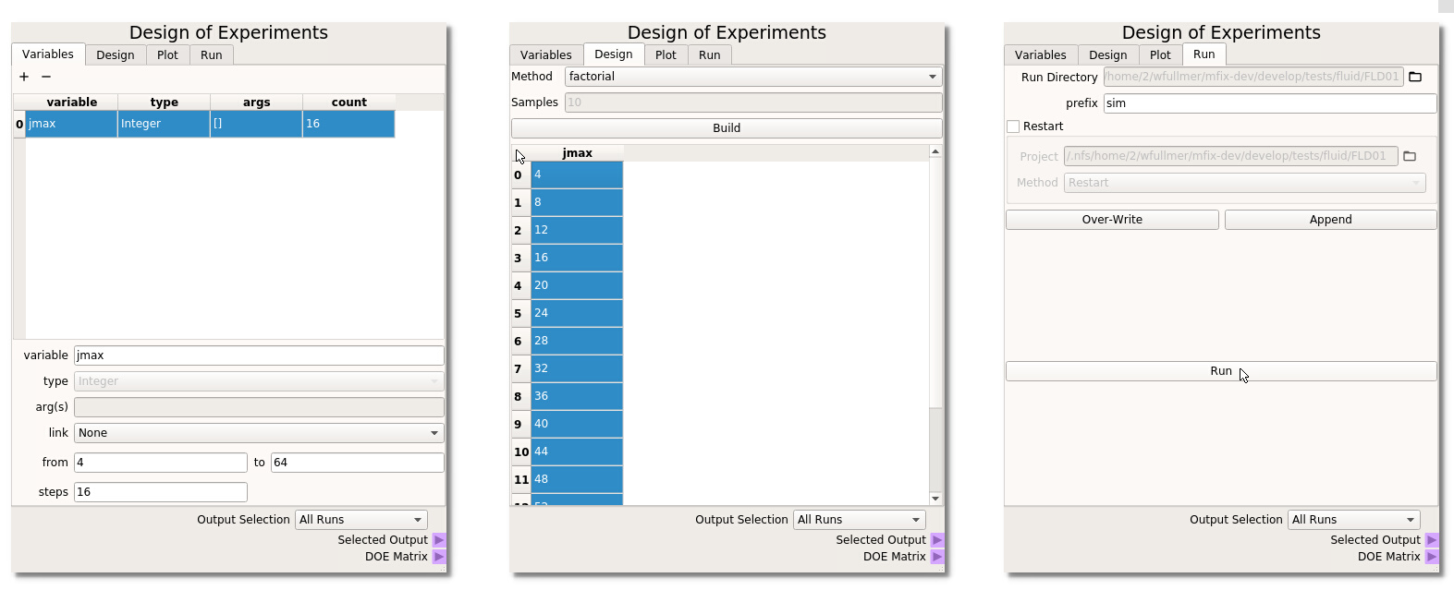
Task: Click the purple Selected Output arrow below the prefix field
Action: tap(1432, 540)
